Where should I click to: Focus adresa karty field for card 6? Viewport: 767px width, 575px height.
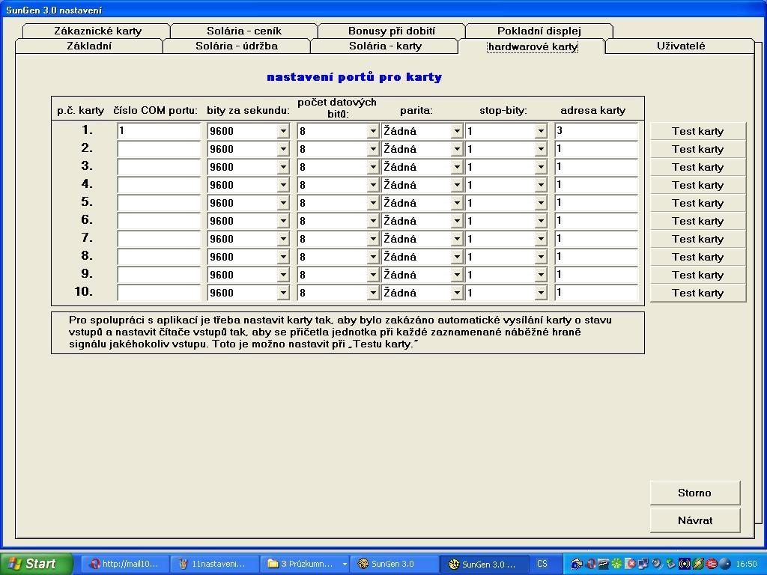point(597,221)
